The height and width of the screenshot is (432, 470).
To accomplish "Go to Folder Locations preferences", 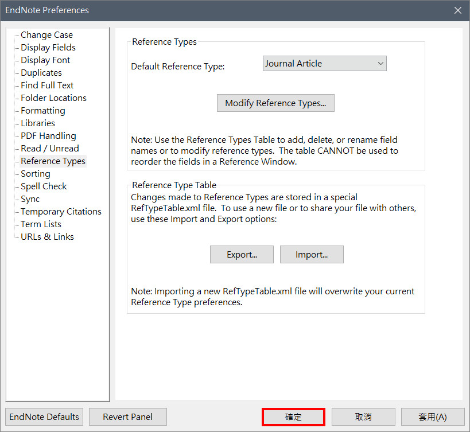I will tap(53, 98).
